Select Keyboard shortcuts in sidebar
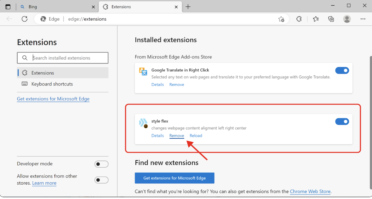The height and width of the screenshot is (199, 372). coord(52,84)
